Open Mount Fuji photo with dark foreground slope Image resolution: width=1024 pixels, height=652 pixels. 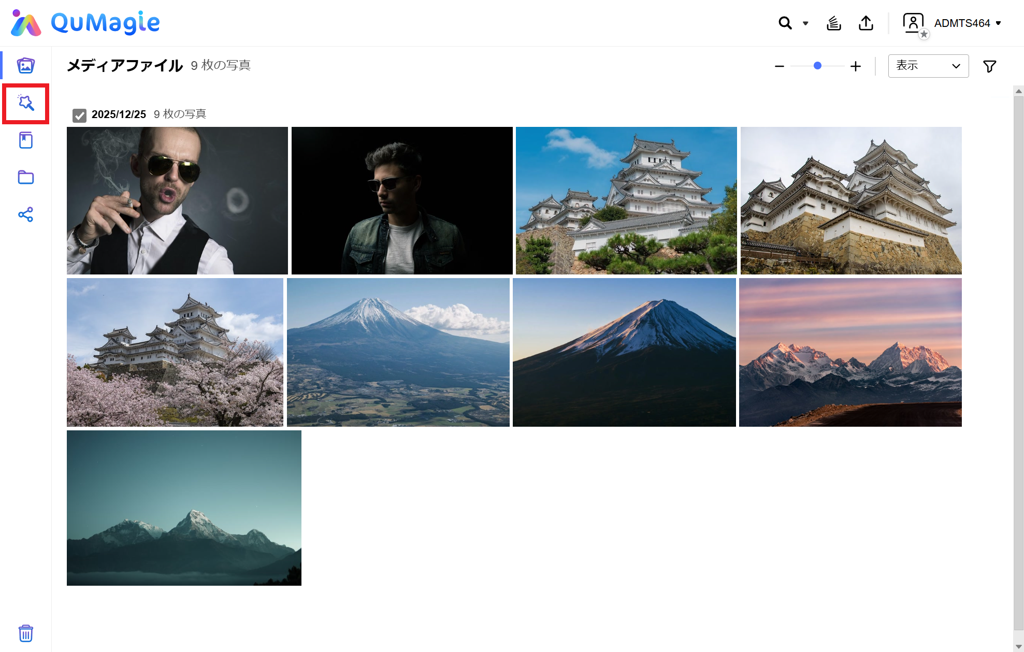[624, 352]
